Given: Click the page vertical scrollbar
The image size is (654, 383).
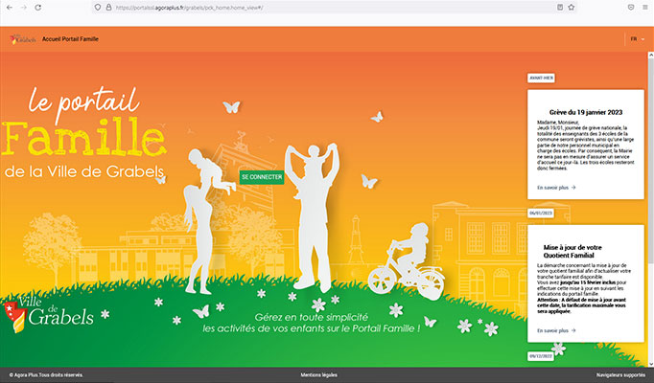Looking at the screenshot, I should coord(651,210).
